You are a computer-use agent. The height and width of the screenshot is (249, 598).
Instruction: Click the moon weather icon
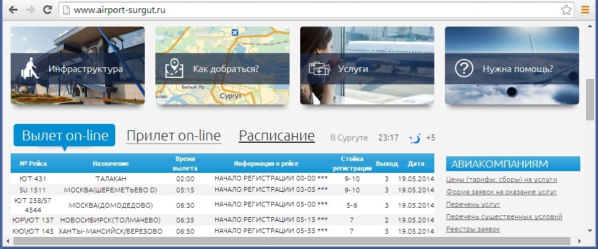tap(415, 138)
